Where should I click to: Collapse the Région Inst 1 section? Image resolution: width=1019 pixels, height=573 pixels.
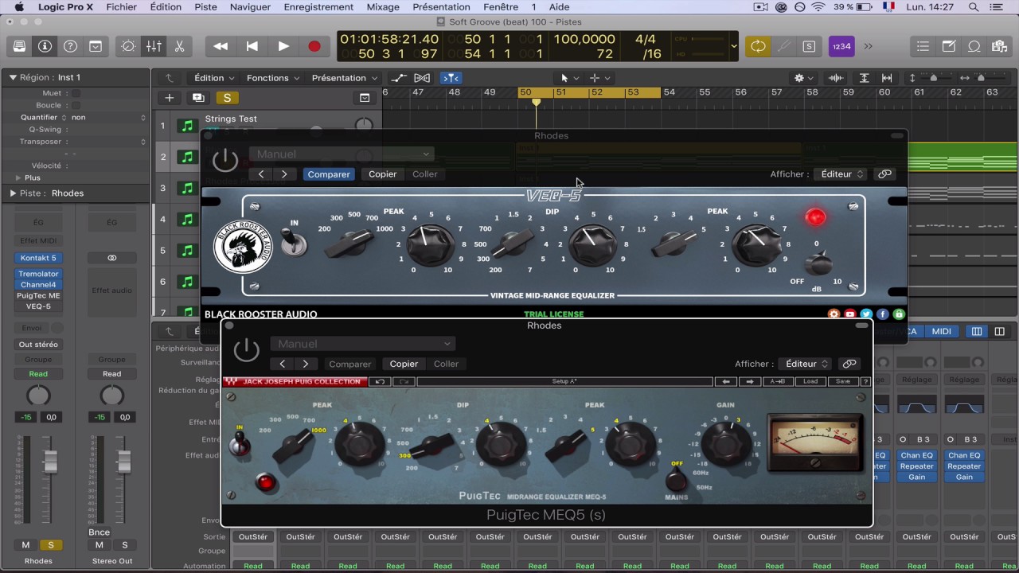13,77
